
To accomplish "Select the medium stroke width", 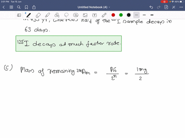I will click(x=144, y=15).
